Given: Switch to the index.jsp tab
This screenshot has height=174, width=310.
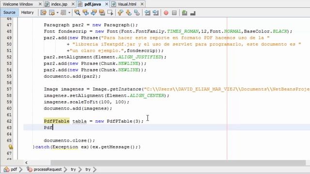Looking at the screenshot, I should pos(59,4).
